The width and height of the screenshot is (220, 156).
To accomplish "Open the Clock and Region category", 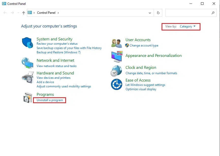I will [141, 68].
